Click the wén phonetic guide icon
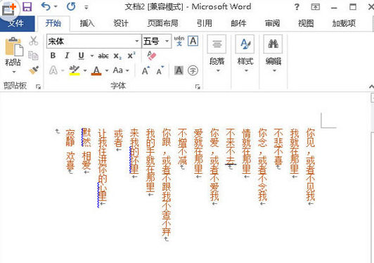 (179, 41)
